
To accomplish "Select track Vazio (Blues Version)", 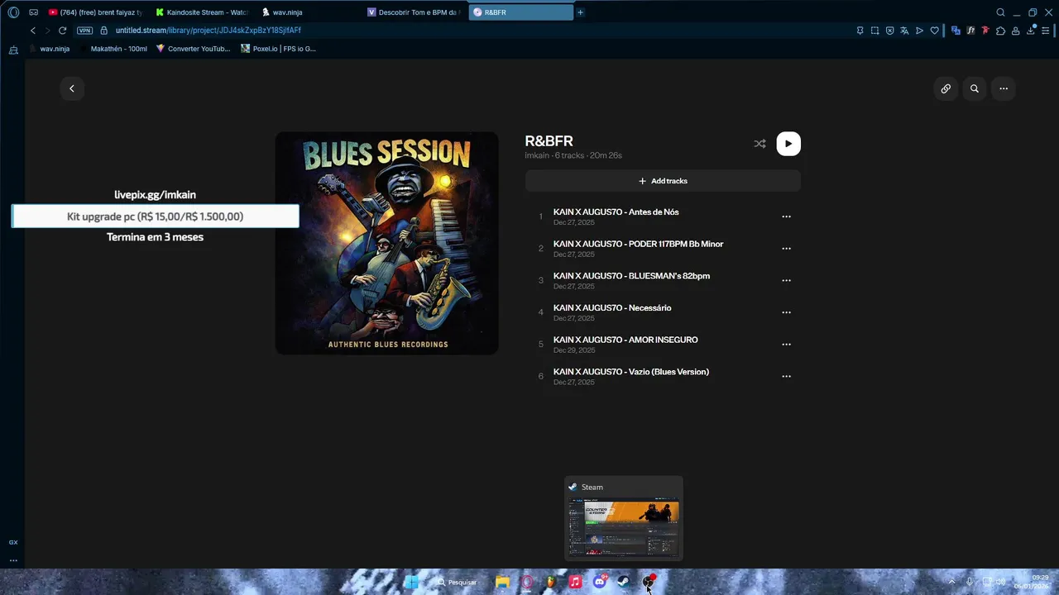I will [x=663, y=376].
